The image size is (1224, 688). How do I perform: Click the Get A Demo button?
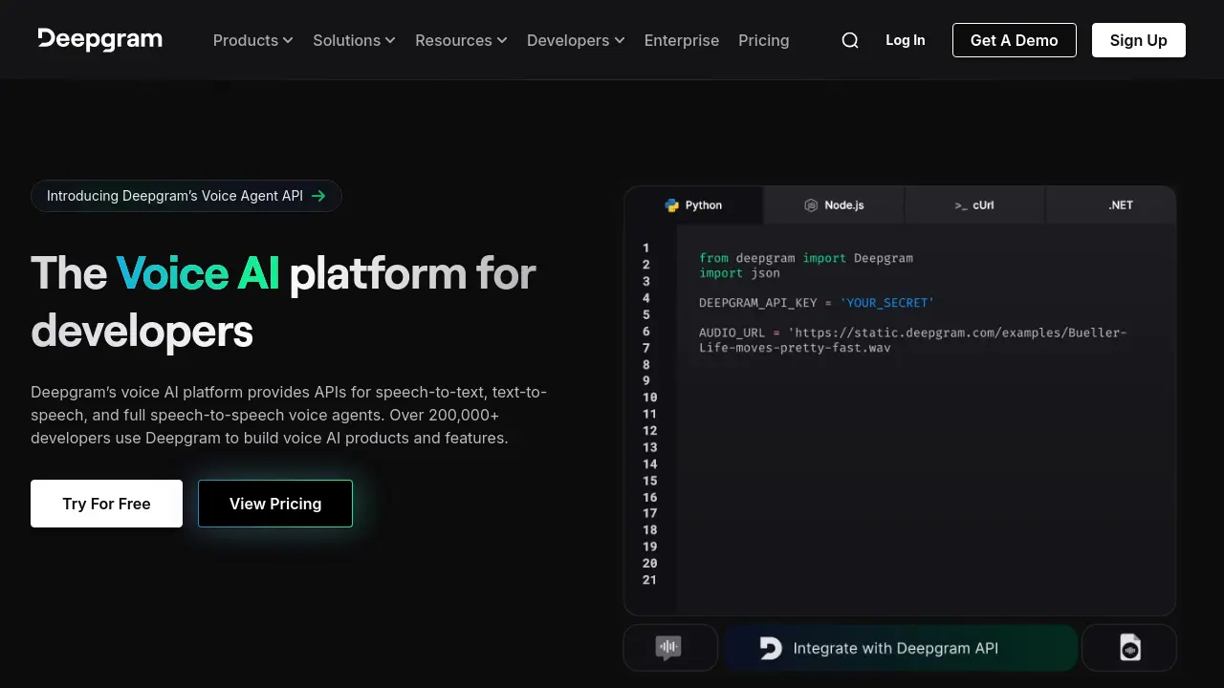coord(1015,40)
